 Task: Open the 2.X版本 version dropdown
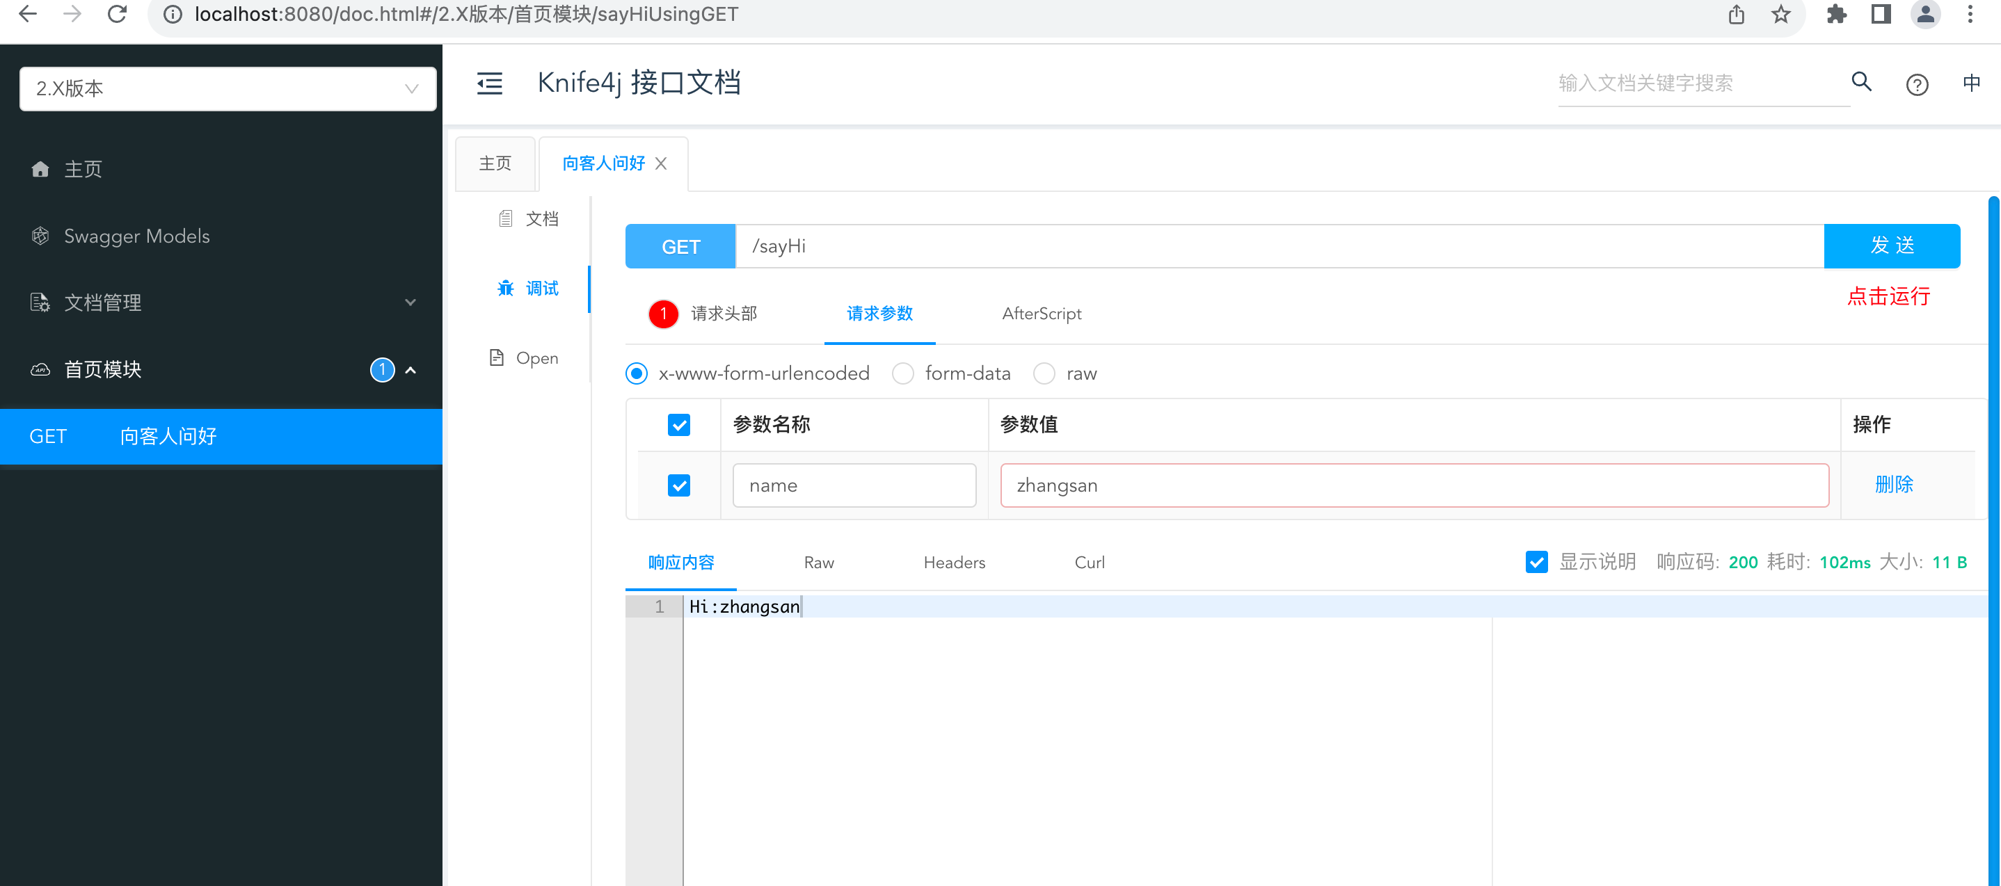(228, 88)
